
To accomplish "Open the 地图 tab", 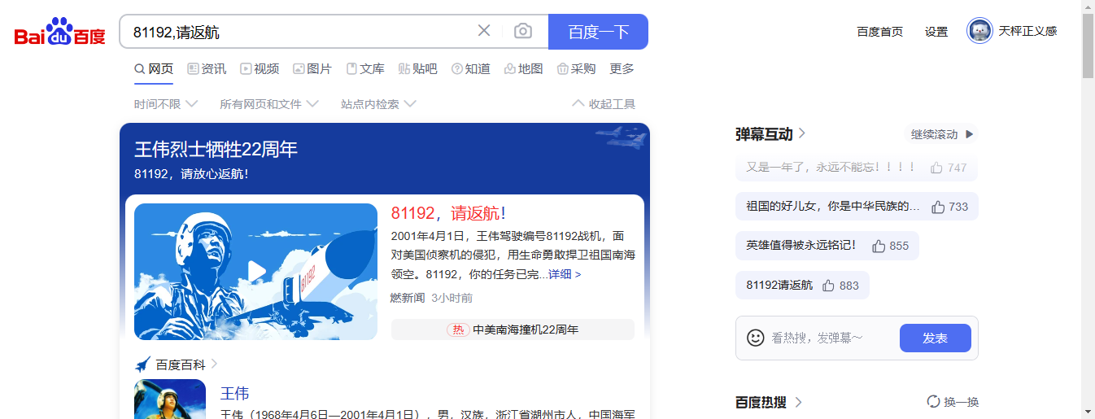I will click(x=524, y=69).
